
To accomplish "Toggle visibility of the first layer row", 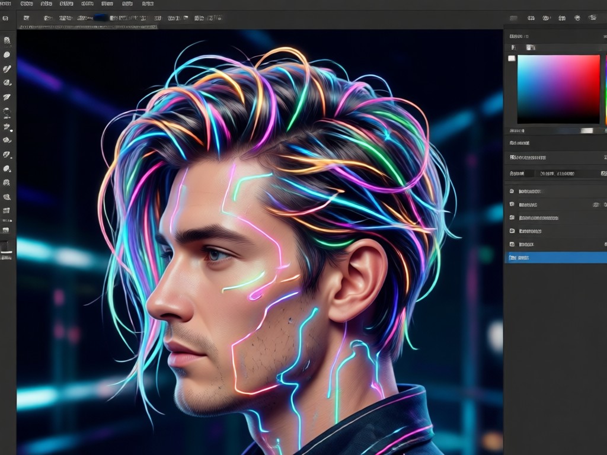I will point(512,191).
